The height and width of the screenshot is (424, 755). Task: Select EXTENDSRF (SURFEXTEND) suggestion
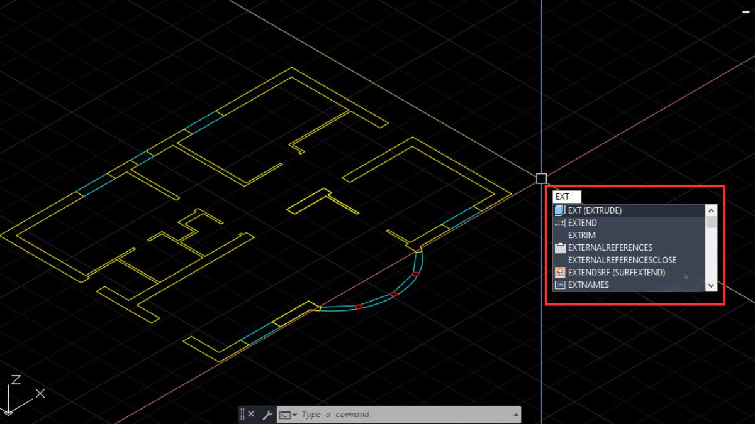[x=629, y=273]
